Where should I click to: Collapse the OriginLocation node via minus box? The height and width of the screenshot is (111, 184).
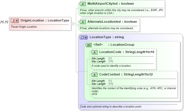tap(73, 24)
